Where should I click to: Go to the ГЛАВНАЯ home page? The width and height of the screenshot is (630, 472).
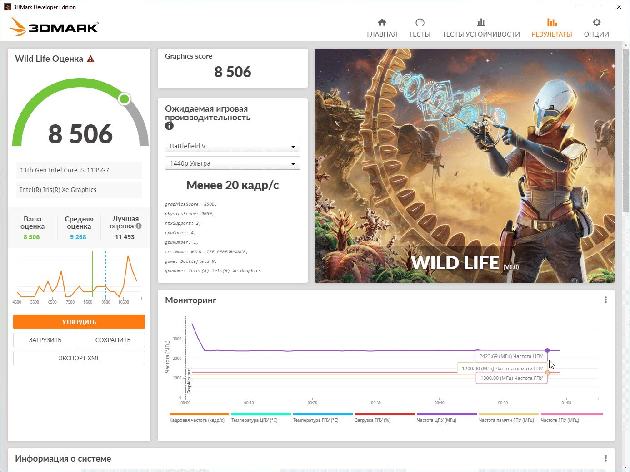pyautogui.click(x=382, y=28)
